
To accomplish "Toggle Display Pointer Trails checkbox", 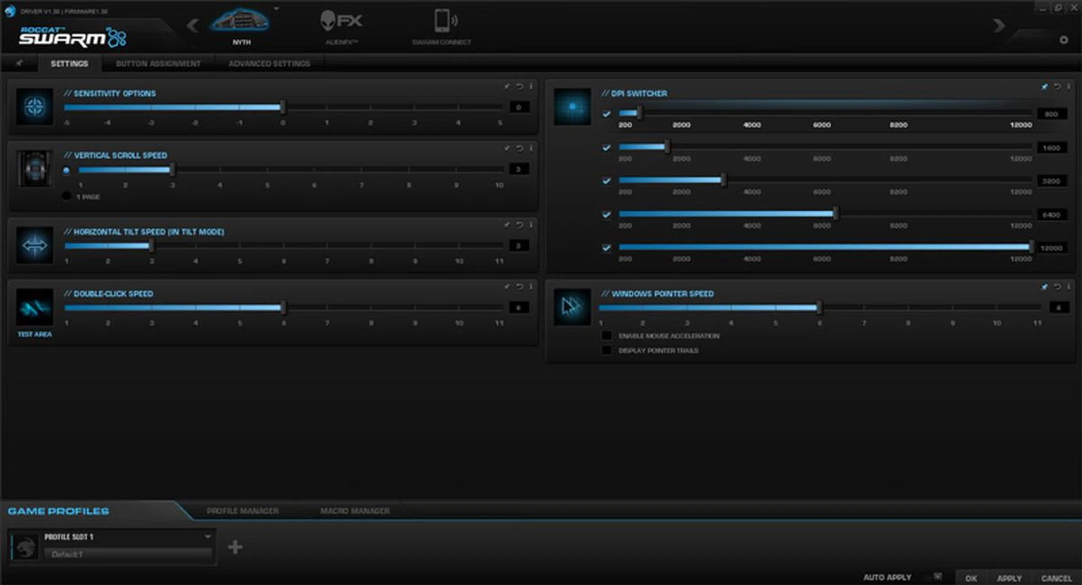I will point(606,351).
